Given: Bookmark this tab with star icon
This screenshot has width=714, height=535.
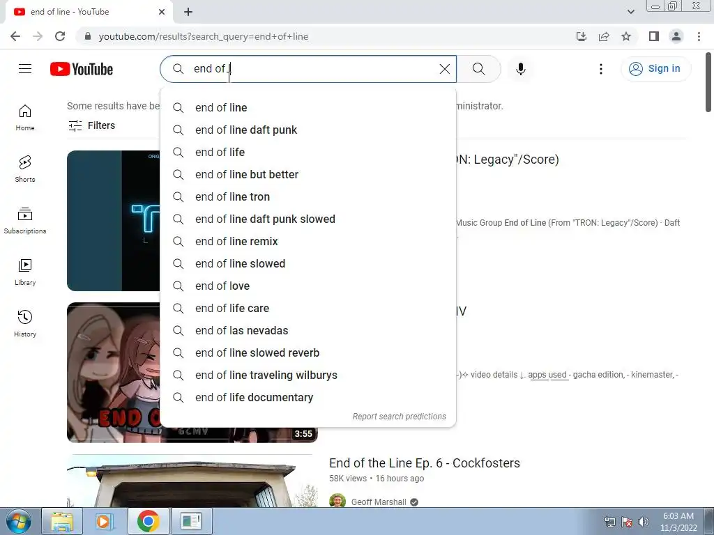Looking at the screenshot, I should [626, 36].
